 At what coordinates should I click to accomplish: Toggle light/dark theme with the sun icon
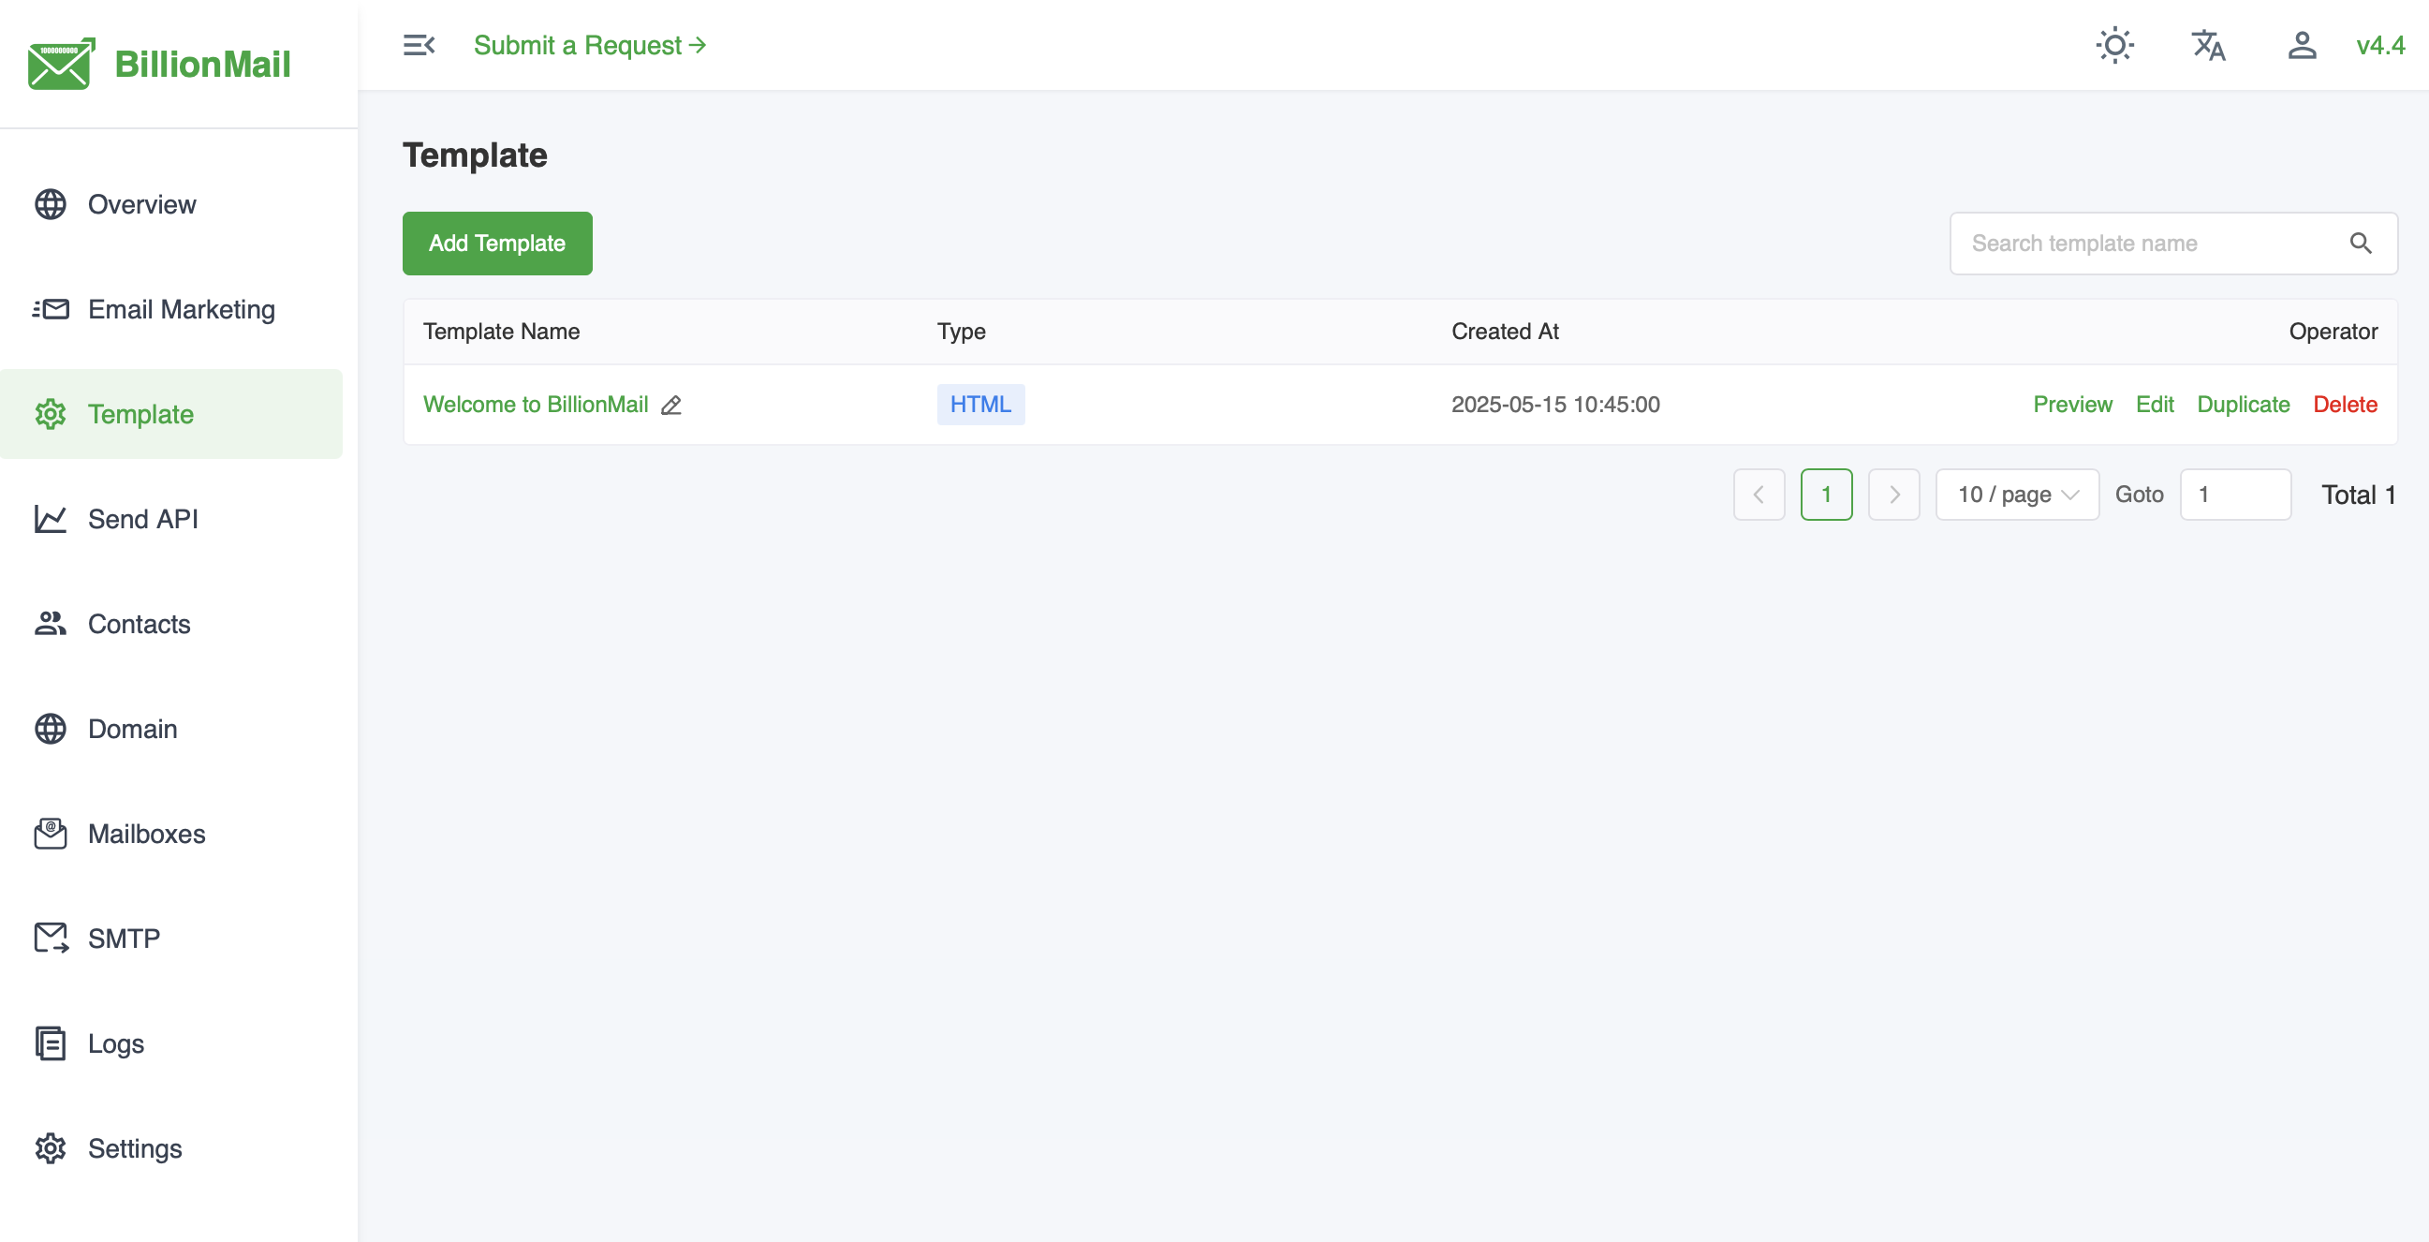[2115, 44]
